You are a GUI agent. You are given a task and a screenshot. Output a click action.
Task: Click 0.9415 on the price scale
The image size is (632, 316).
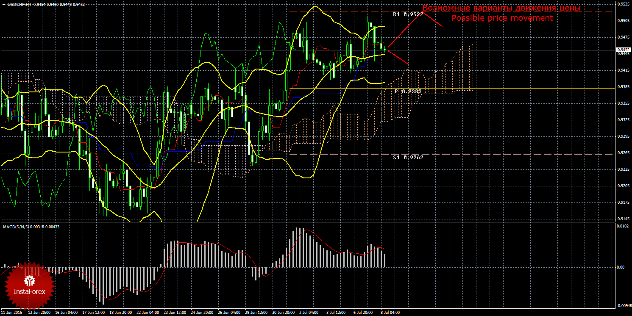(623, 70)
